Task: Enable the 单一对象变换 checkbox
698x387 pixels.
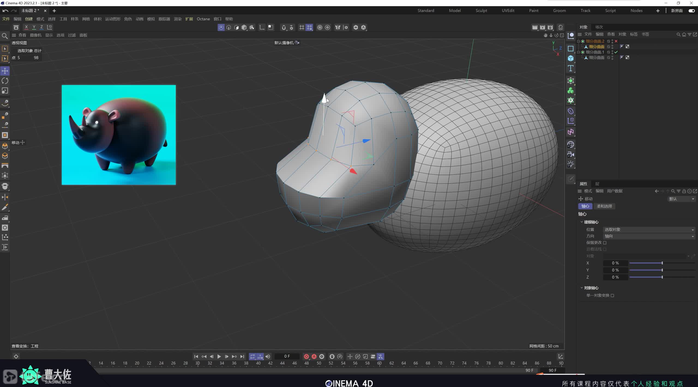Action: point(612,296)
